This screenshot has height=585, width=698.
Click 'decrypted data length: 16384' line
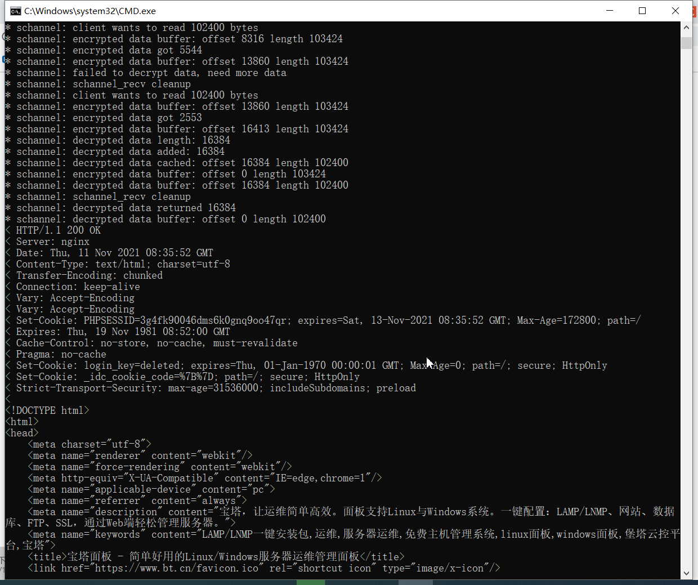118,140
